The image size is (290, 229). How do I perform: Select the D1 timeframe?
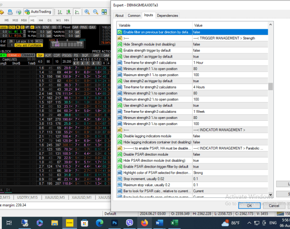pyautogui.click(x=49, y=20)
